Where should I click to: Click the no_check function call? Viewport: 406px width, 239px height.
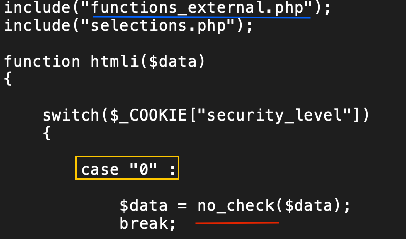tap(236, 206)
